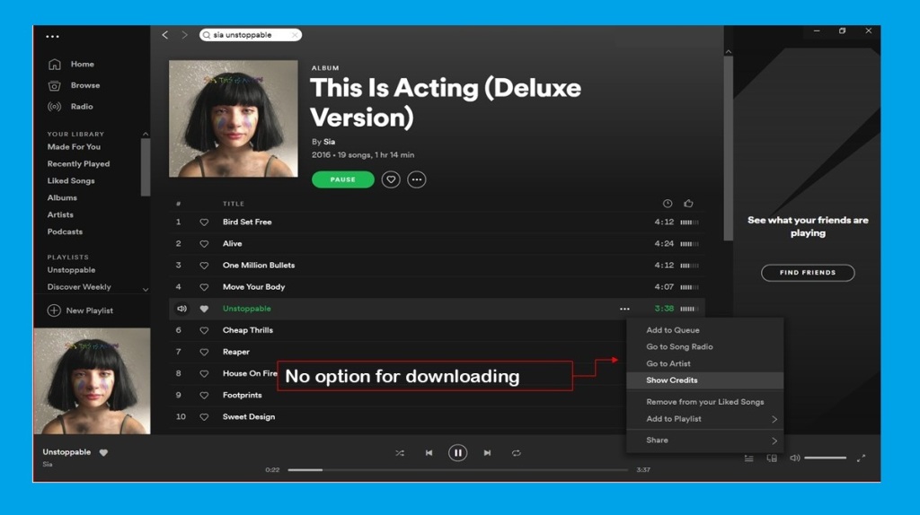
Task: Open the play queue icon
Action: (x=749, y=458)
